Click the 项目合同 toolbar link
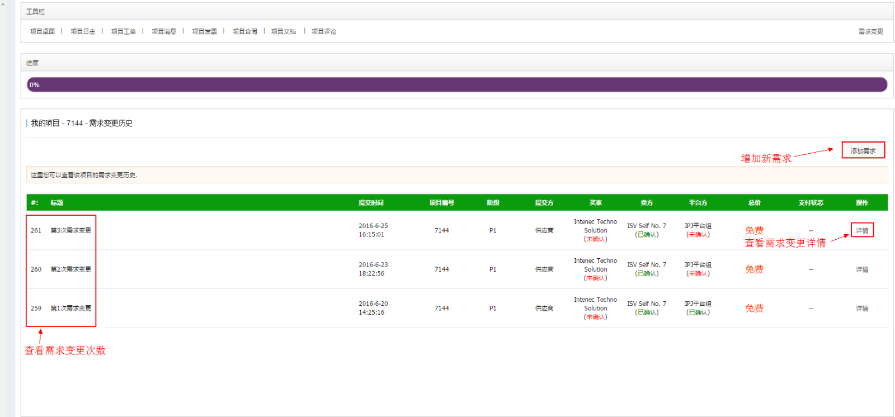895x417 pixels. coord(244,32)
